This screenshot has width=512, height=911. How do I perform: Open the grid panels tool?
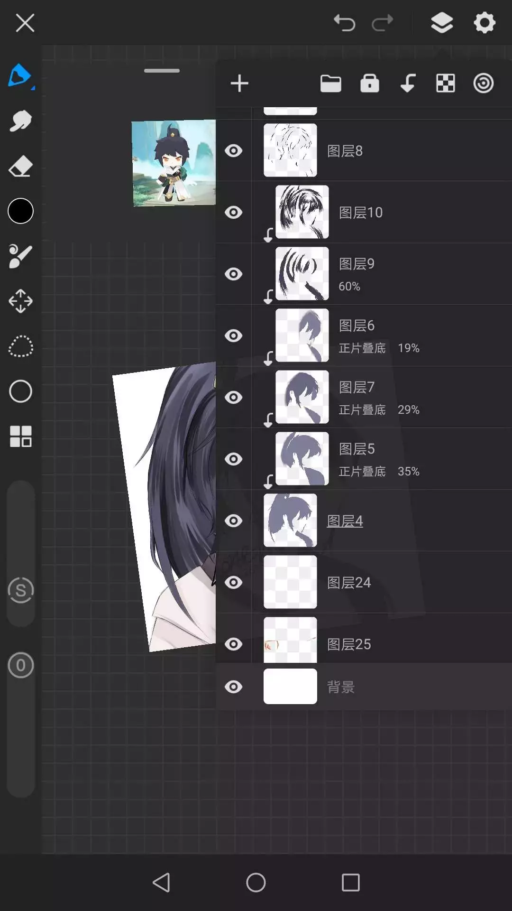tap(20, 437)
